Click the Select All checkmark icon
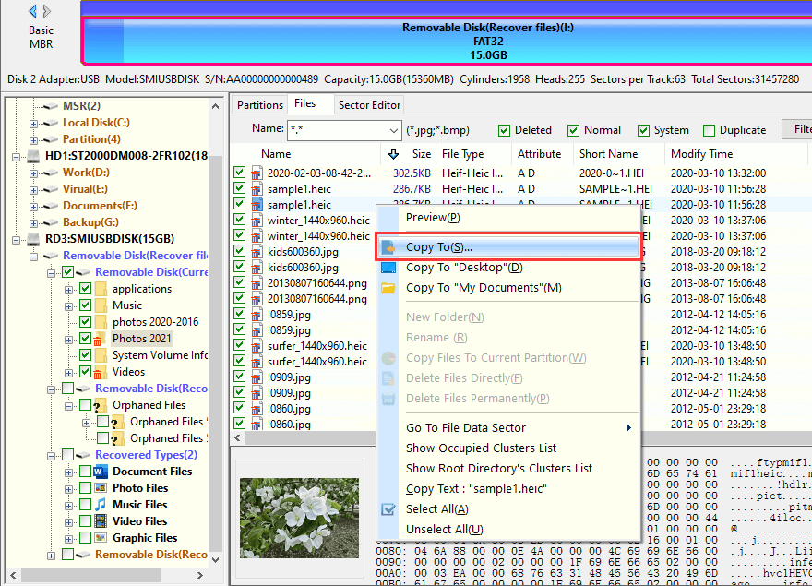This screenshot has width=812, height=586. [x=388, y=509]
